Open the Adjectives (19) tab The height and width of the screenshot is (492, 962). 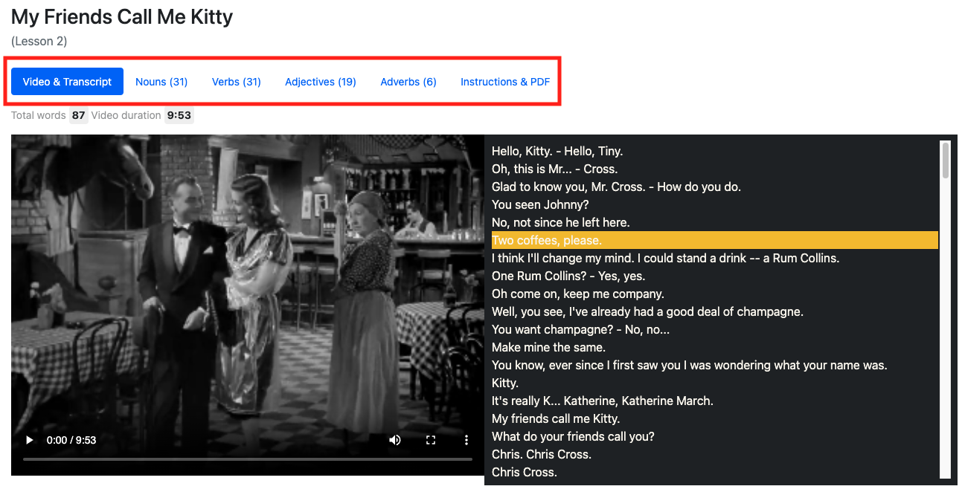[321, 82]
